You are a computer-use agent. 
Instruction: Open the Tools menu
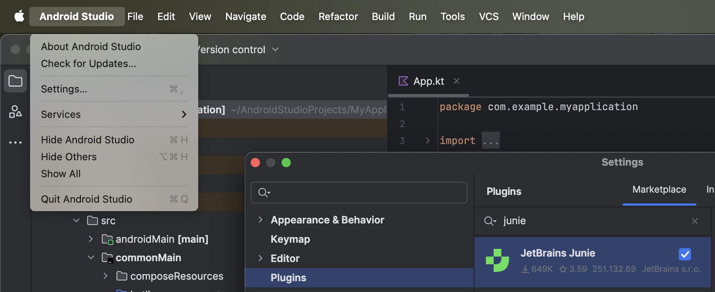pos(453,17)
